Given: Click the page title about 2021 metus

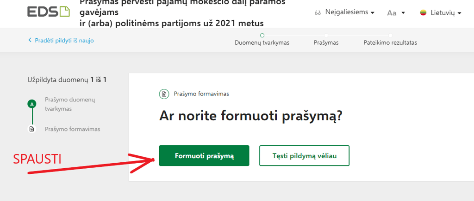Looking at the screenshot, I should (x=182, y=13).
